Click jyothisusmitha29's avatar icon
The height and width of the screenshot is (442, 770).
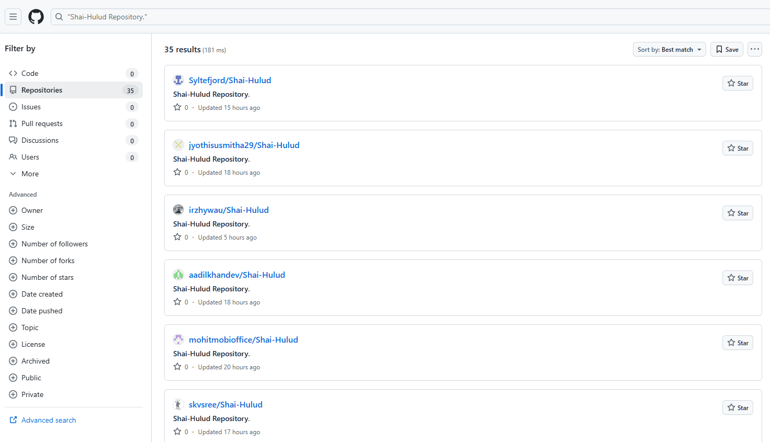point(178,145)
